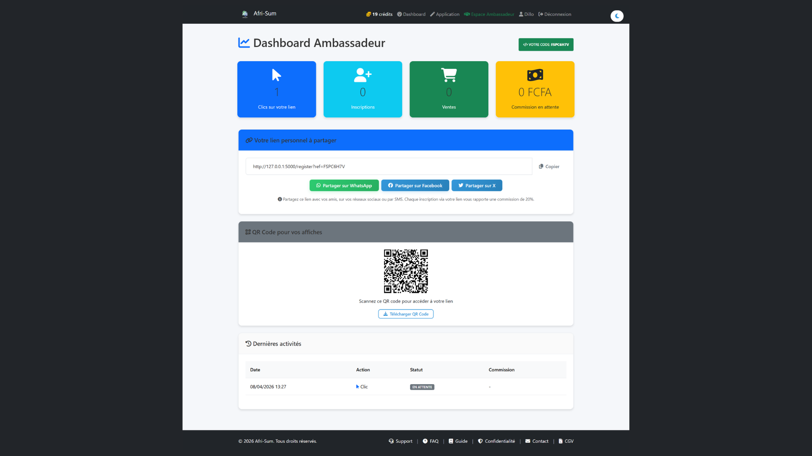Click the cursor icon in clicks card
812x456 pixels.
click(277, 75)
